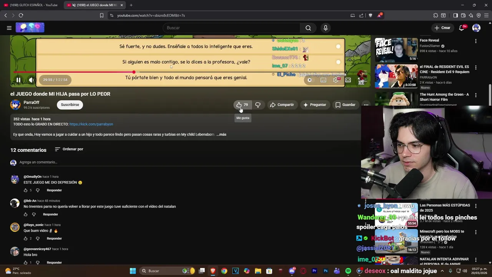Open the kick.com/parrabyon link

pyautogui.click(x=91, y=124)
